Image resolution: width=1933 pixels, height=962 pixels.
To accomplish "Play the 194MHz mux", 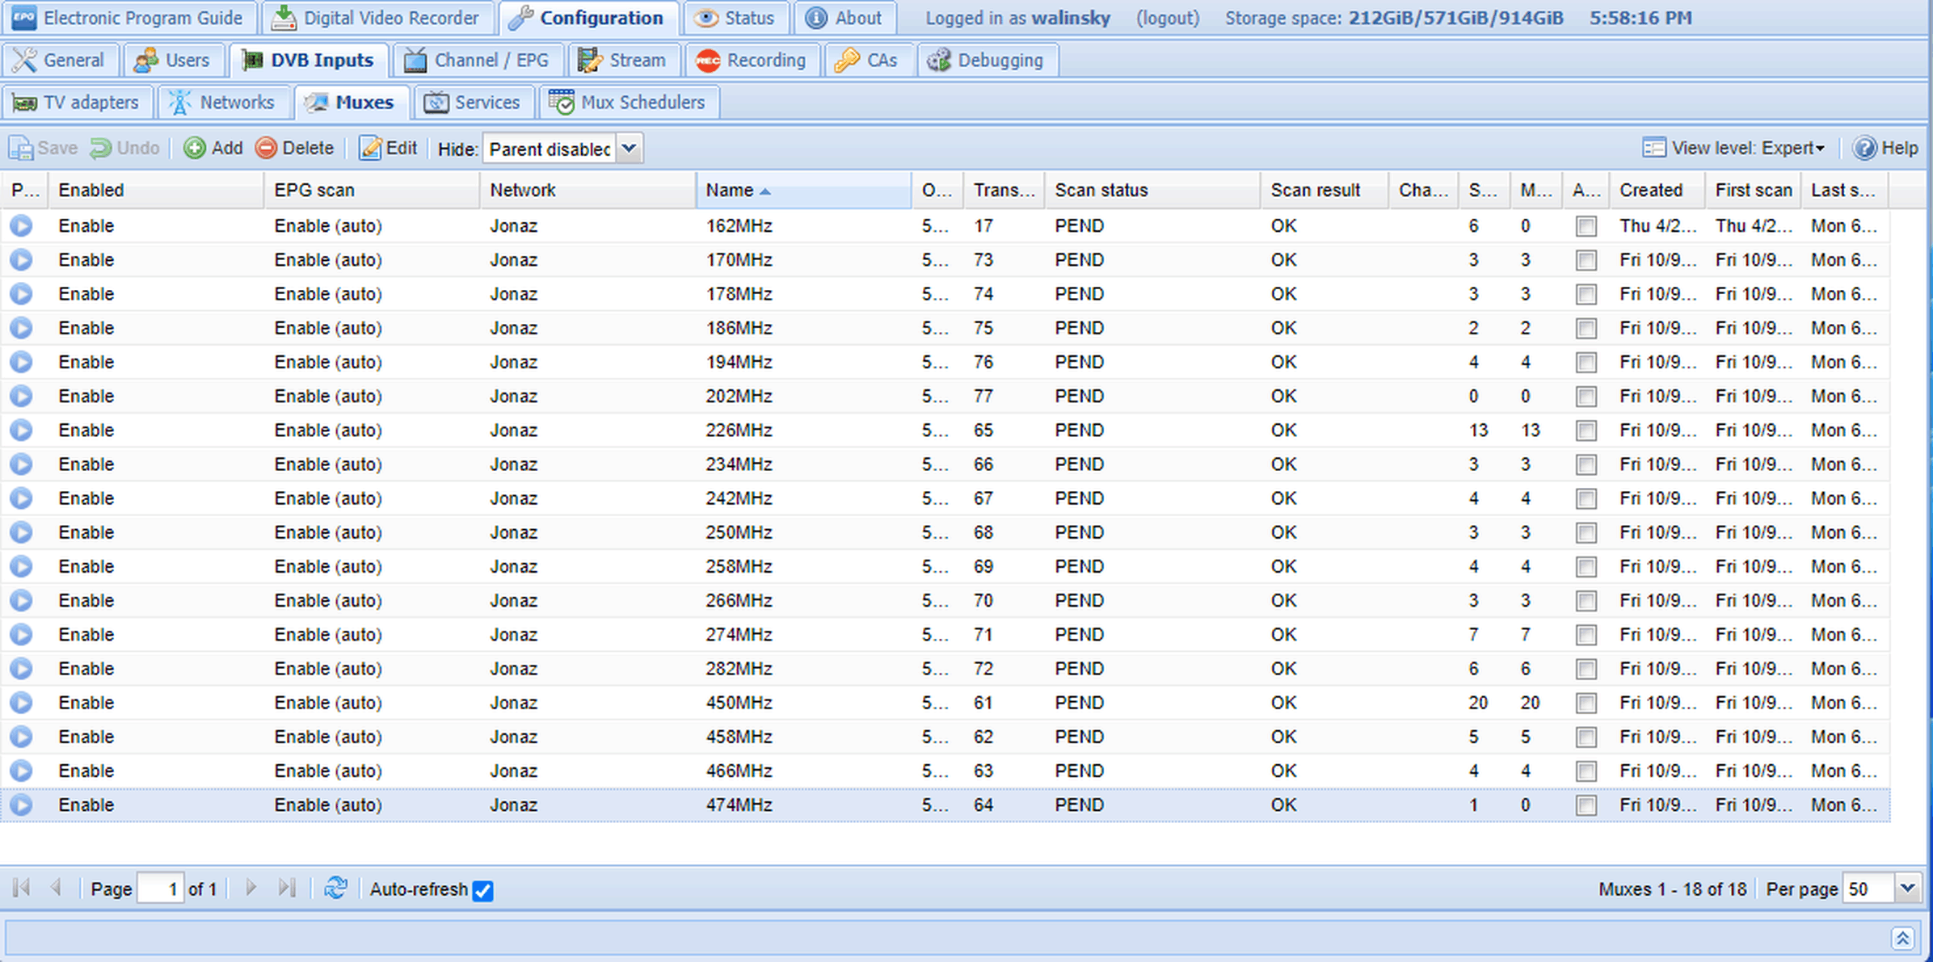I will click(21, 362).
